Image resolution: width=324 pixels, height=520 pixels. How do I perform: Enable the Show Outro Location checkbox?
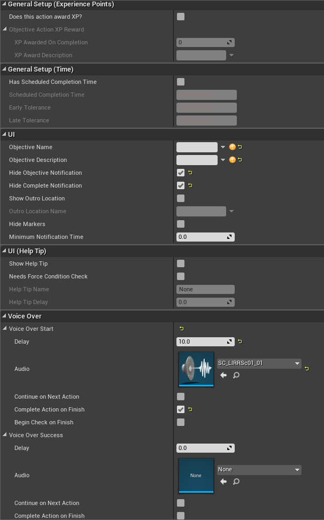(180, 198)
